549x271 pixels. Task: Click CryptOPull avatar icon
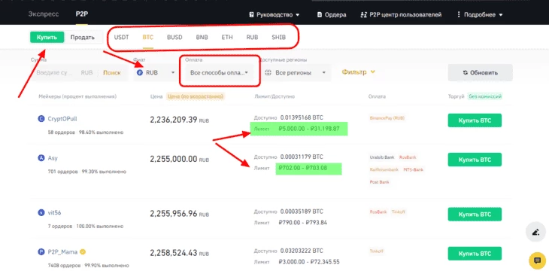(x=41, y=119)
